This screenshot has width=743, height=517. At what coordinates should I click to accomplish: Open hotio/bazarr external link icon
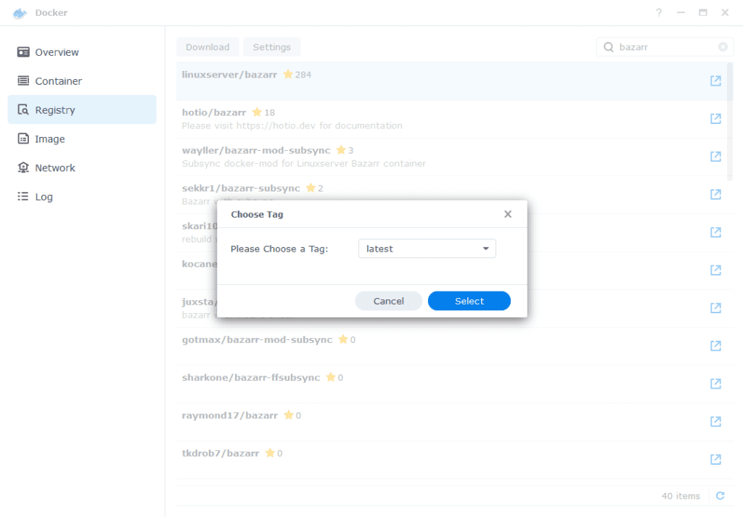[715, 119]
